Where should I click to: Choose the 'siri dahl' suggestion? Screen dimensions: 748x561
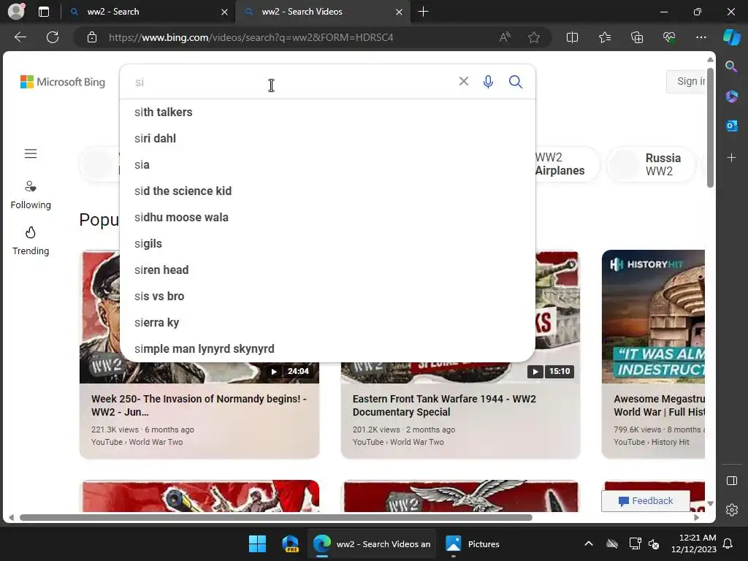tap(327, 138)
